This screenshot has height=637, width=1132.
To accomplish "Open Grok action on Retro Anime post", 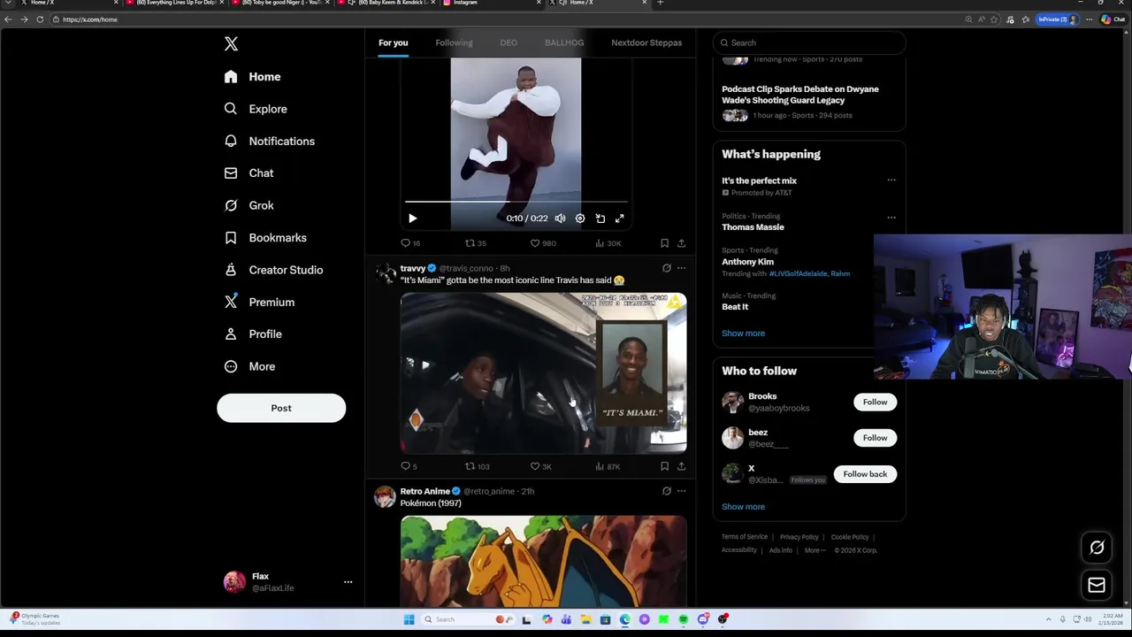I will click(x=667, y=491).
